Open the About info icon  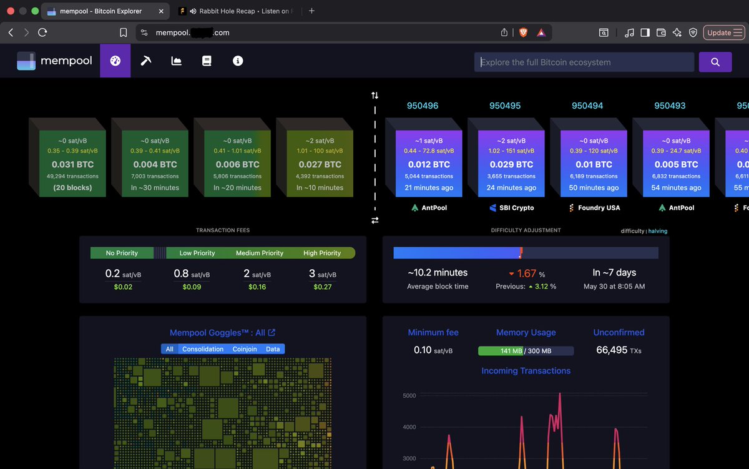point(238,61)
